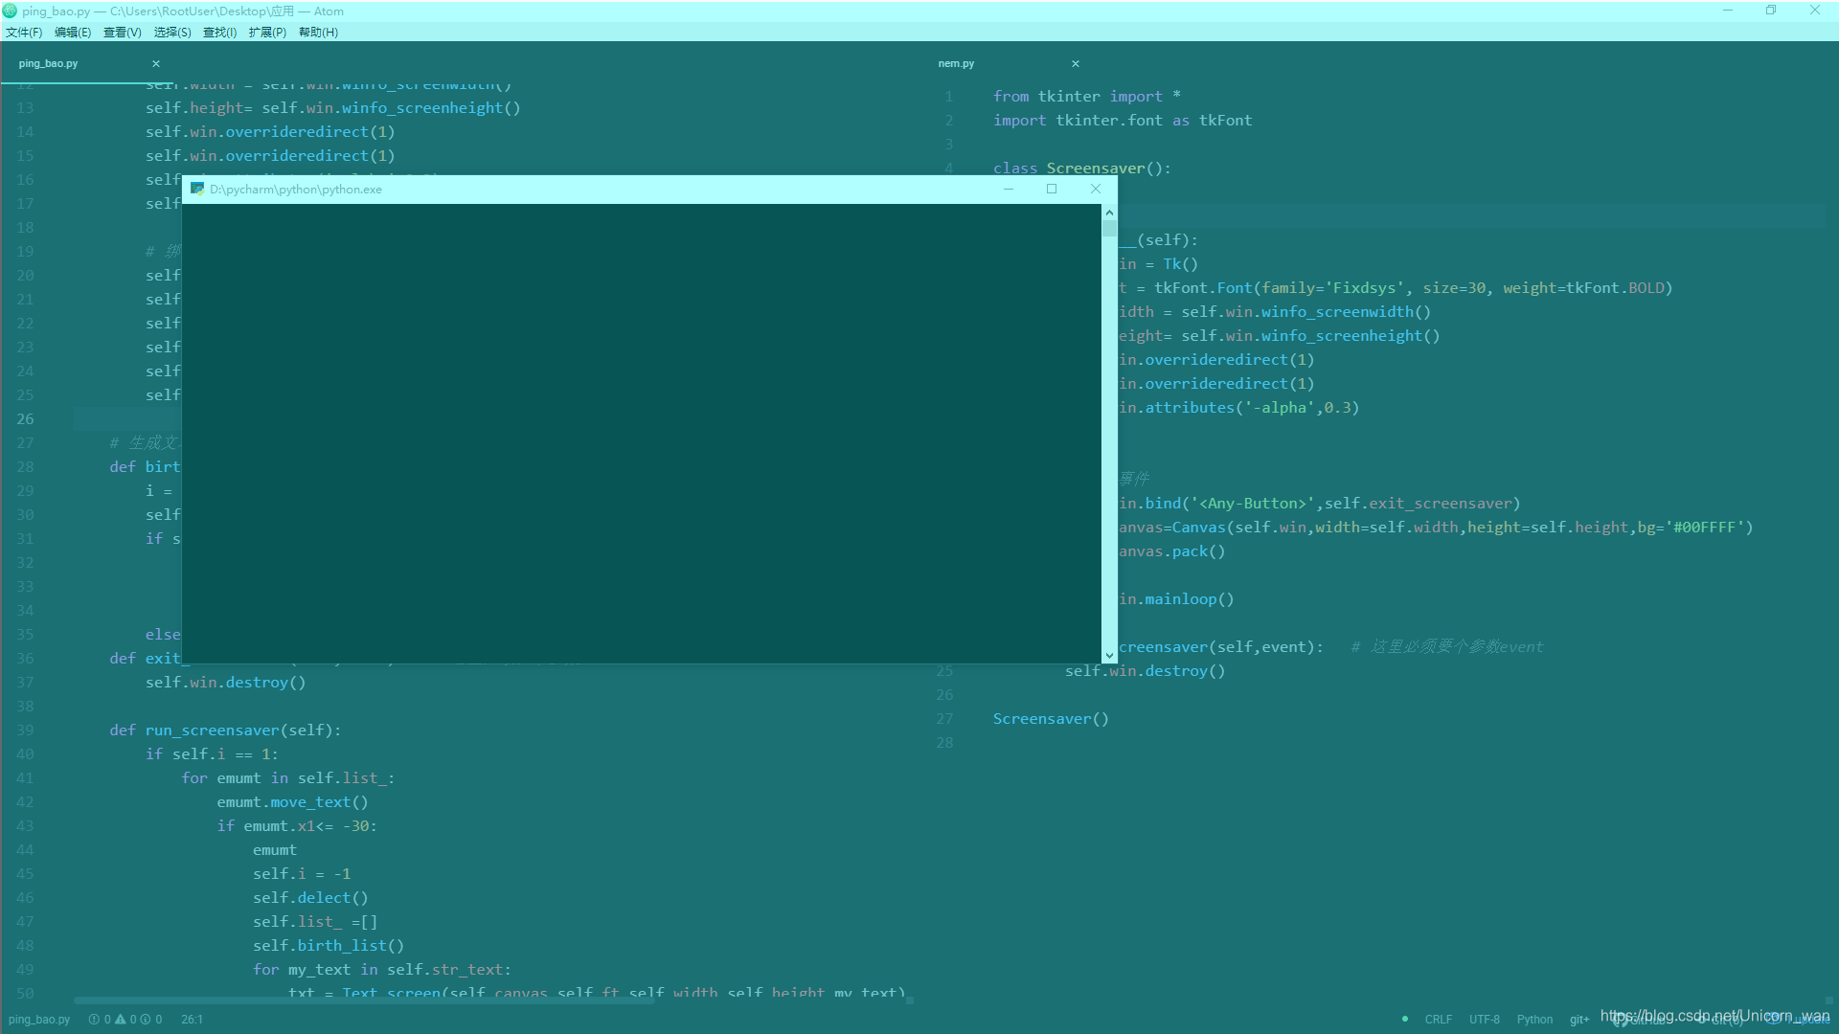Click 'self.win.destroy()' on line 25 of nem.py
The height and width of the screenshot is (1034, 1839).
(x=1146, y=671)
